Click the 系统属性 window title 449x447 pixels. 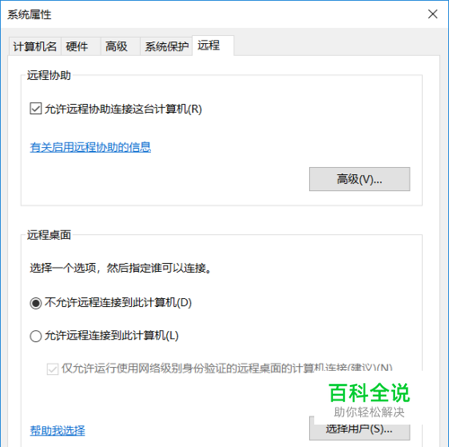(30, 14)
